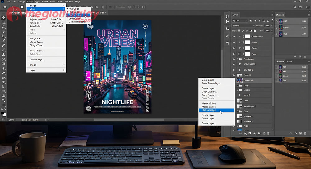The image size is (311, 169).
Task: Click the Share icon at top right
Action: click(x=308, y=7)
